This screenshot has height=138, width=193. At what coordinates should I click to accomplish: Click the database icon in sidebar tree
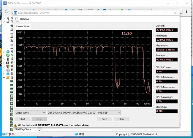tap(8, 74)
